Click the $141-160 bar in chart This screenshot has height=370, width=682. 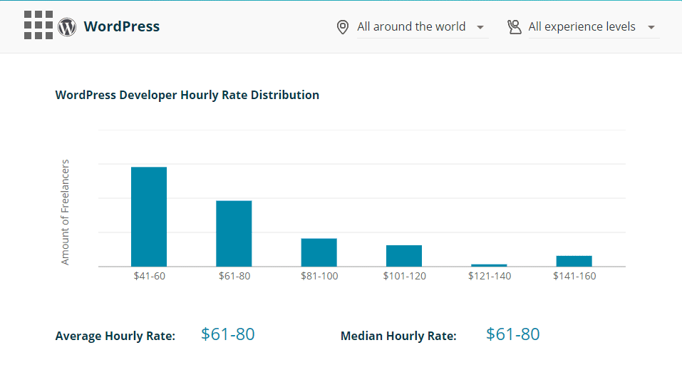click(x=574, y=261)
